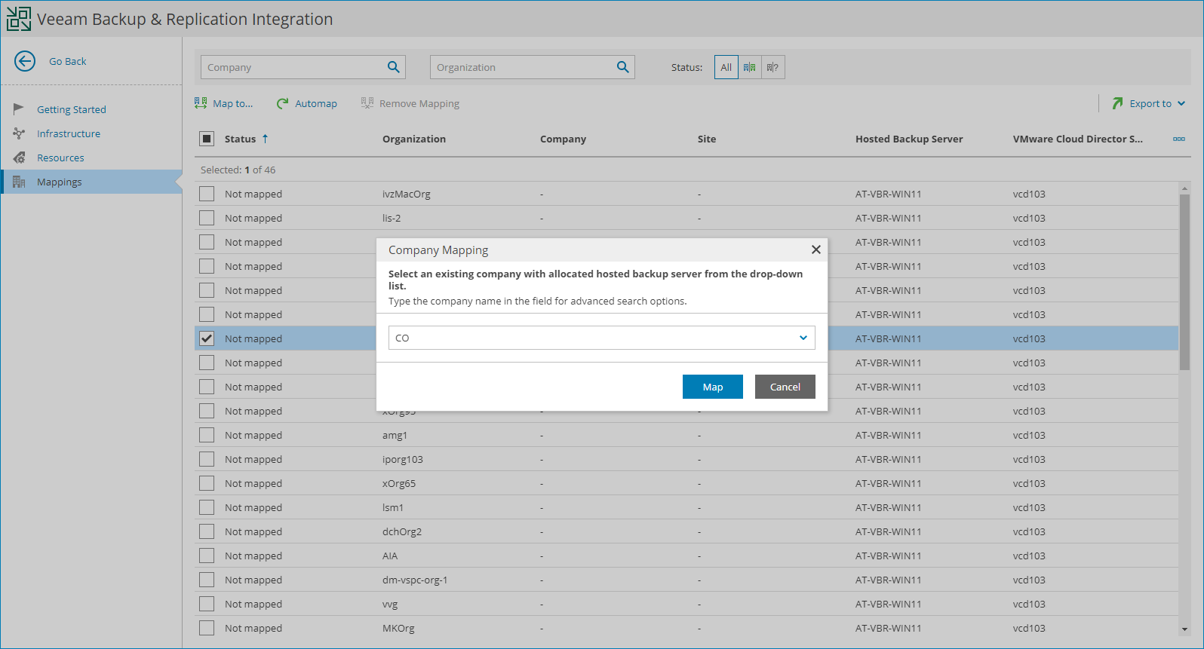
Task: Click scrollbar up arrow
Action: (1184, 188)
